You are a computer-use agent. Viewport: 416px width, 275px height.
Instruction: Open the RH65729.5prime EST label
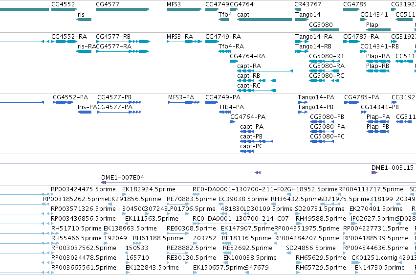321,268
